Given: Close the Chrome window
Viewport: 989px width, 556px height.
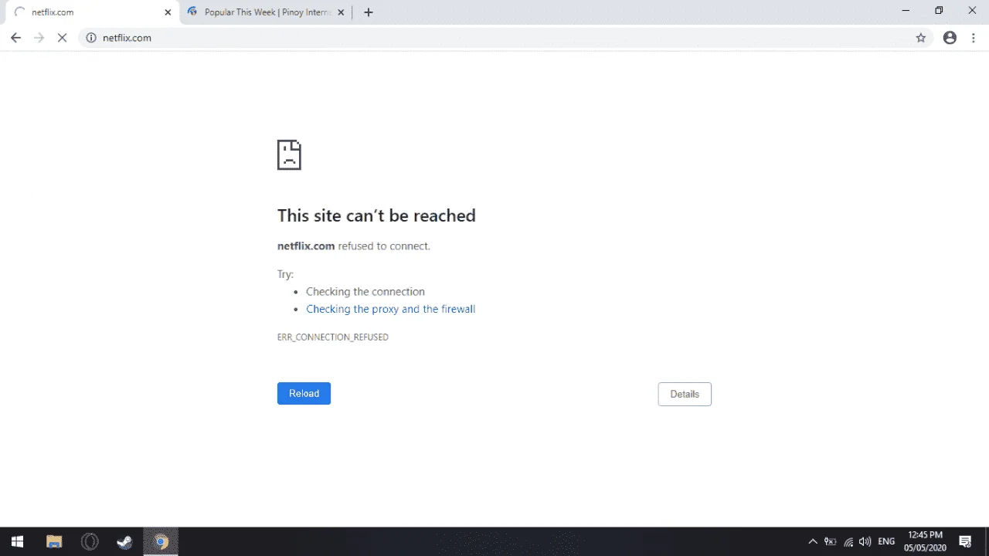Looking at the screenshot, I should click(x=973, y=11).
